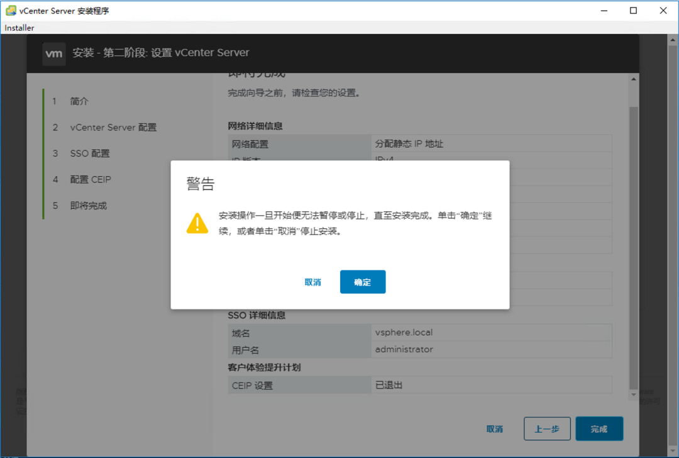Click the 警告 dialog title
This screenshot has width=679, height=458.
(200, 184)
